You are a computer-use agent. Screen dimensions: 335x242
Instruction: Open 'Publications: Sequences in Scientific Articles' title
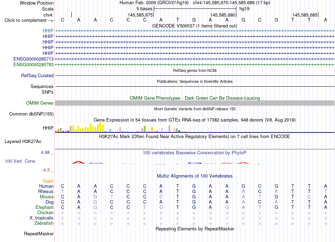point(195,81)
